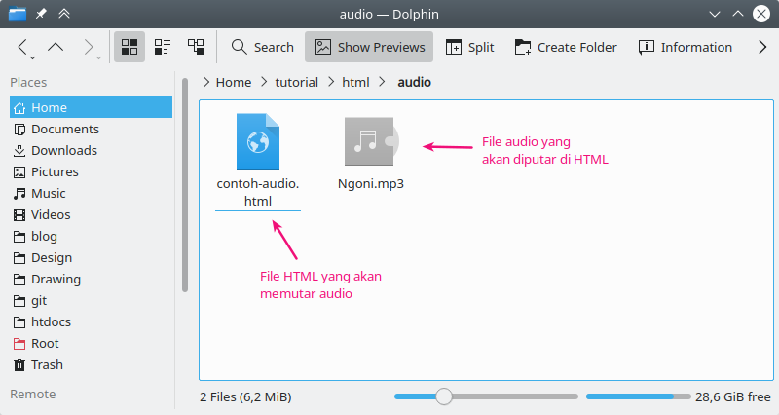Navigate to html in the breadcrumb
The width and height of the screenshot is (779, 415).
pos(355,82)
